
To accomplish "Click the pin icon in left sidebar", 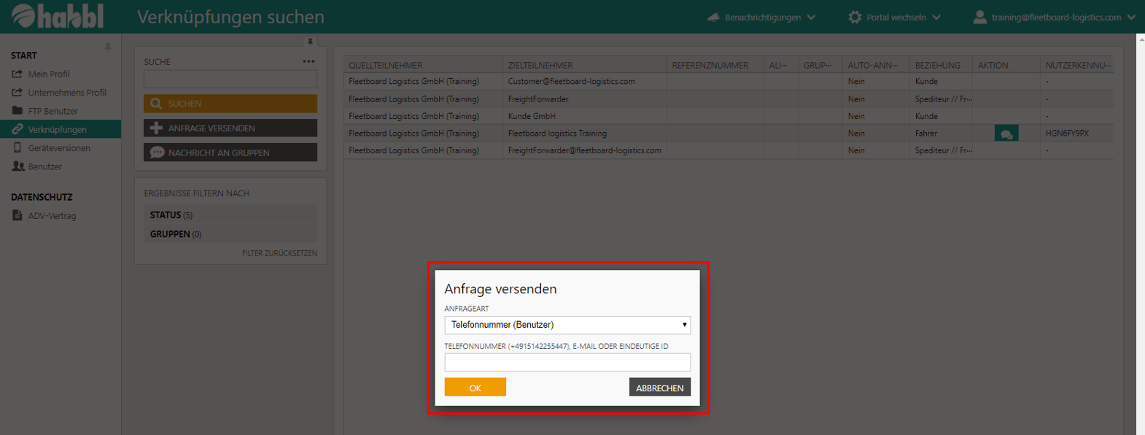I will pos(108,47).
